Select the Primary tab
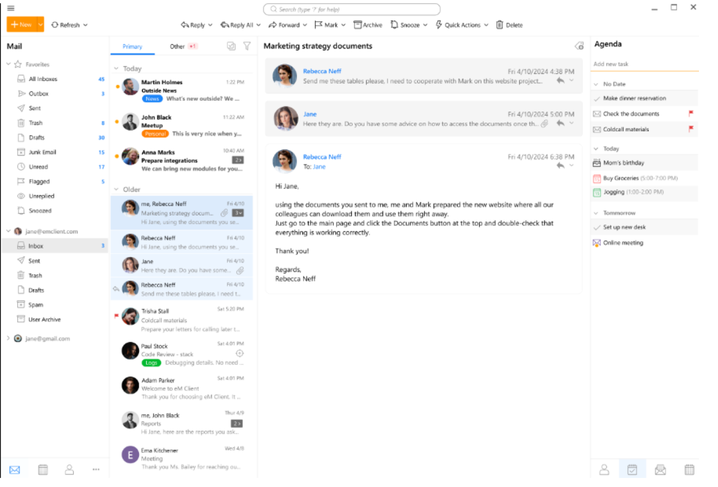 132,46
